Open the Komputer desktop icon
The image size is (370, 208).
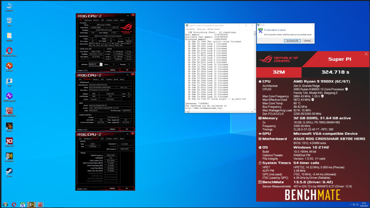(x=9, y=7)
